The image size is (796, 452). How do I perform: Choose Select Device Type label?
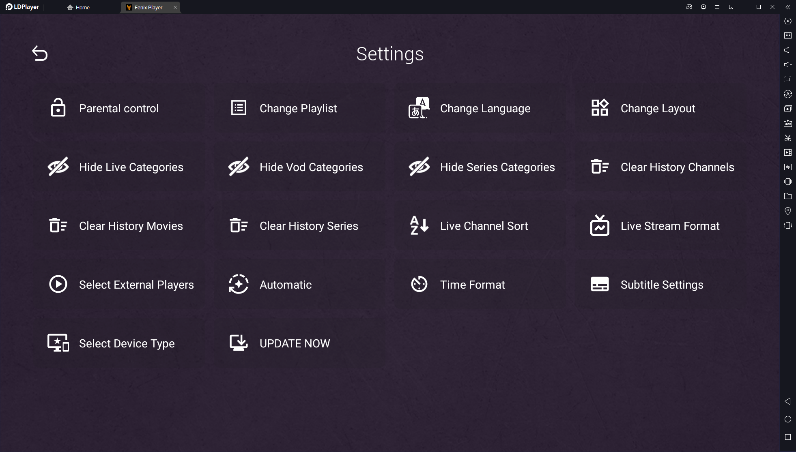127,343
